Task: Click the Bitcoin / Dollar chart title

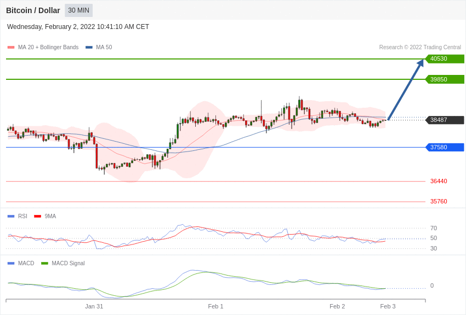Action: coord(33,10)
